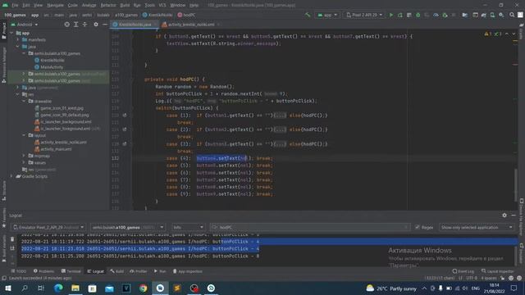Switch to the activity_krestiki_noliki.xml tab

[x=191, y=25]
